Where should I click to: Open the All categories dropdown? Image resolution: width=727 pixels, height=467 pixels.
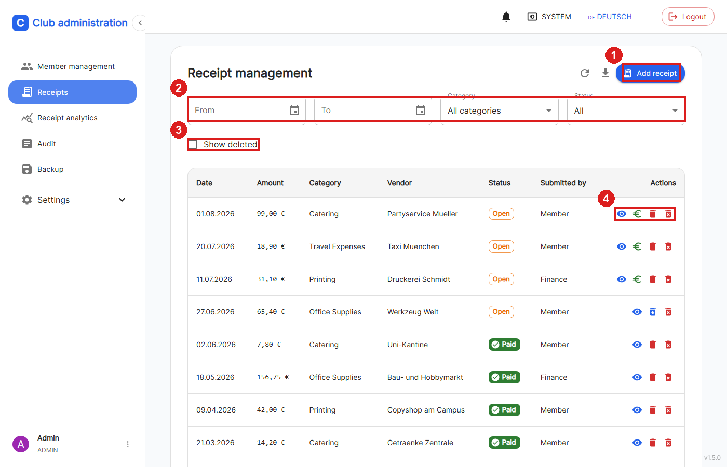[x=500, y=111]
